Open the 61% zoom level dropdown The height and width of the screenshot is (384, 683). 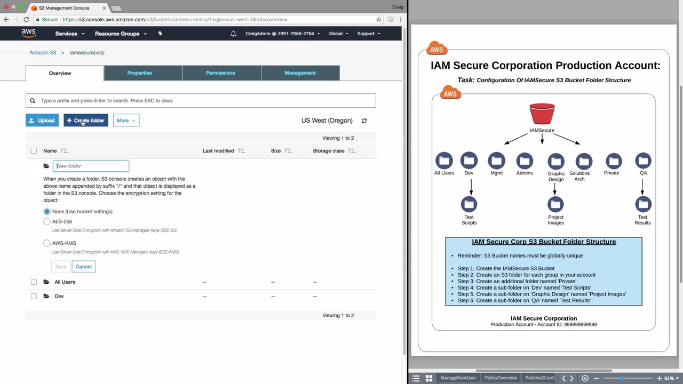671,378
